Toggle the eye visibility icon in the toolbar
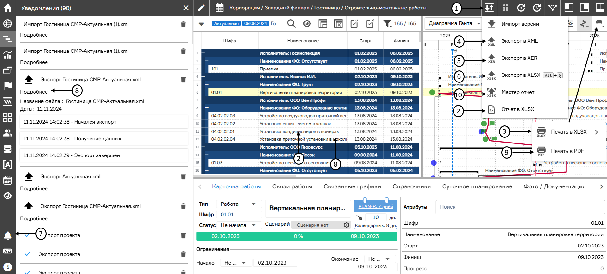The height and width of the screenshot is (274, 607). pos(307,24)
